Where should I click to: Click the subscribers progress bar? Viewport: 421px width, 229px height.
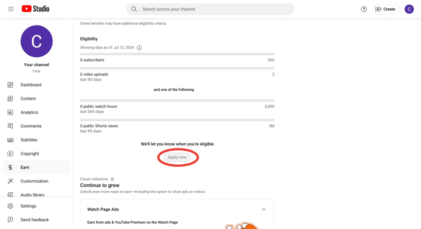coord(177,54)
